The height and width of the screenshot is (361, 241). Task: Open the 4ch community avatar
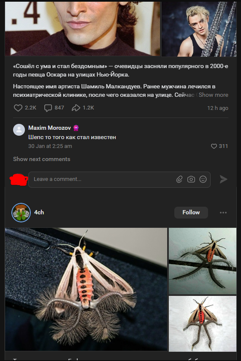21,213
